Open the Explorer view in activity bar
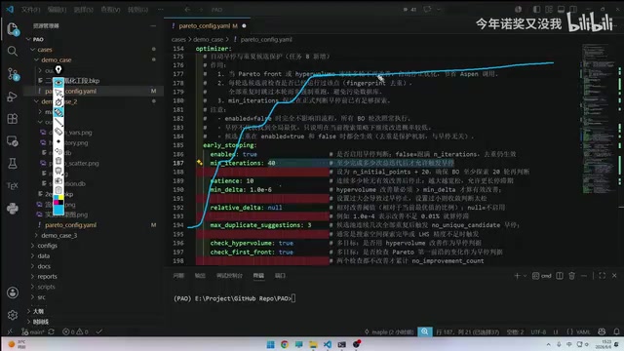 [13, 29]
